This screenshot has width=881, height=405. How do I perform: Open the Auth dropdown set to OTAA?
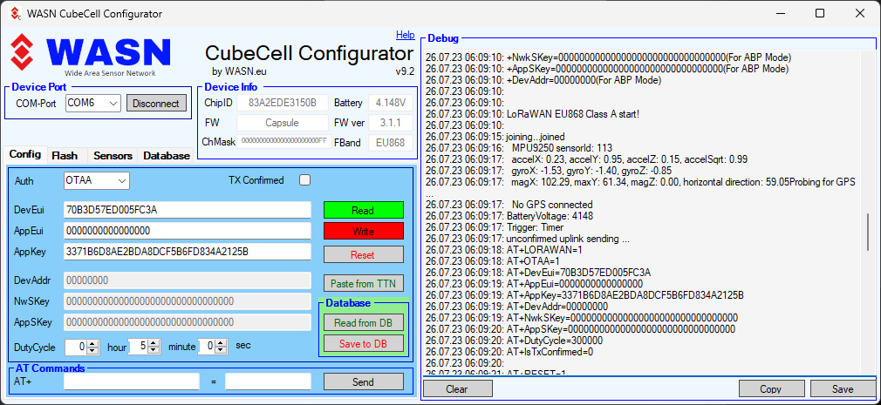[x=97, y=180]
